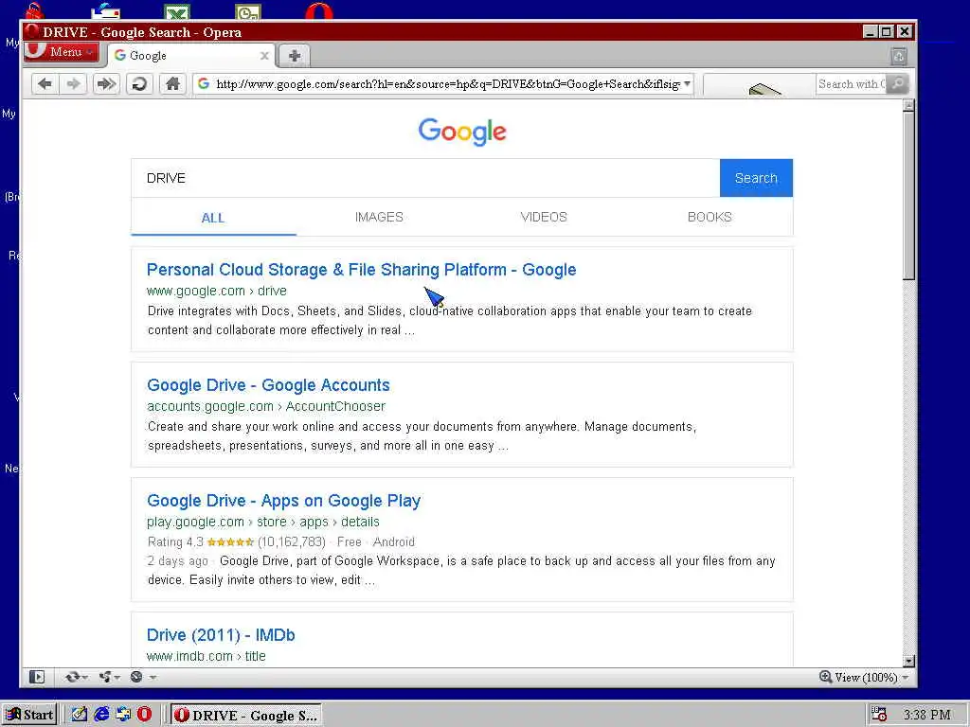970x727 pixels.
Task: Switch to the BOOKS results tab
Action: coord(710,217)
